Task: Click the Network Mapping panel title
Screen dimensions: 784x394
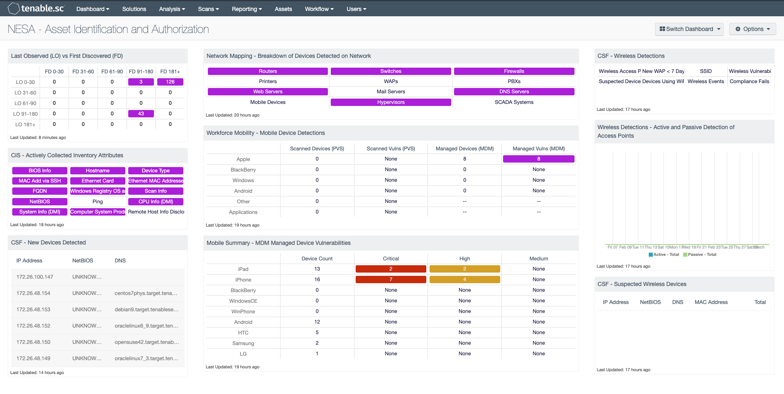Action: pyautogui.click(x=289, y=56)
